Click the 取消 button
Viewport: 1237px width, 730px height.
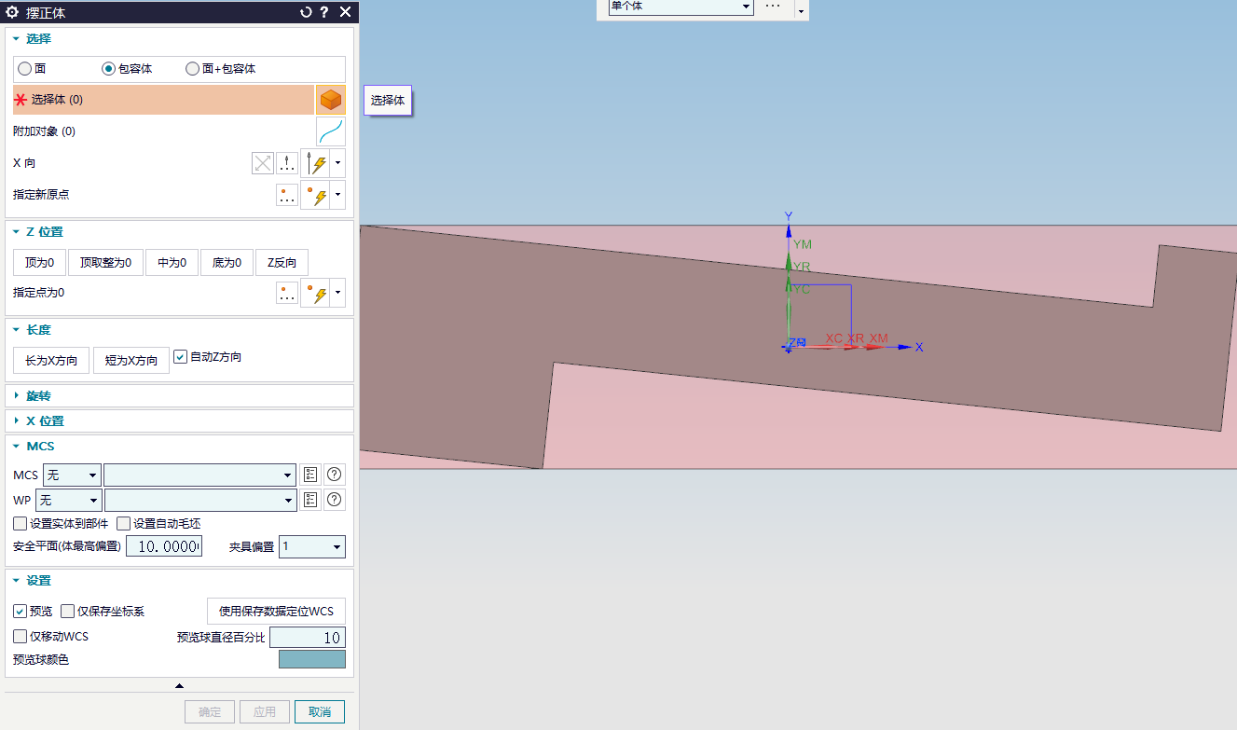(x=320, y=711)
